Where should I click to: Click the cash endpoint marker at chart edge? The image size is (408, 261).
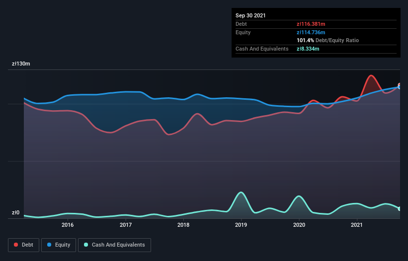pos(400,208)
